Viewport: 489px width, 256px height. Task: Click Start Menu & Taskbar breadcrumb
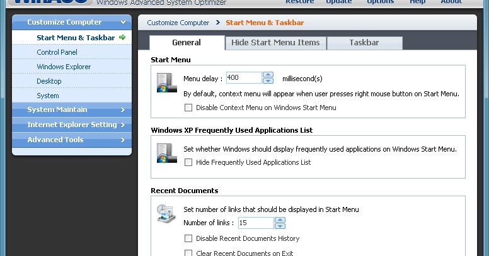pos(265,23)
